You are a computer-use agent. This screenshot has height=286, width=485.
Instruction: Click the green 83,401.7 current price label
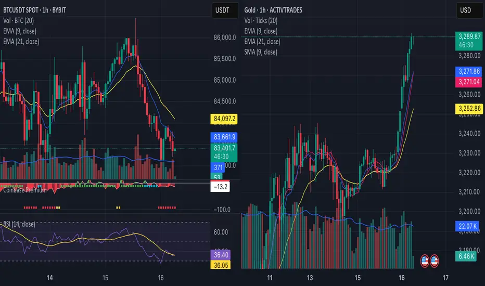coord(224,152)
